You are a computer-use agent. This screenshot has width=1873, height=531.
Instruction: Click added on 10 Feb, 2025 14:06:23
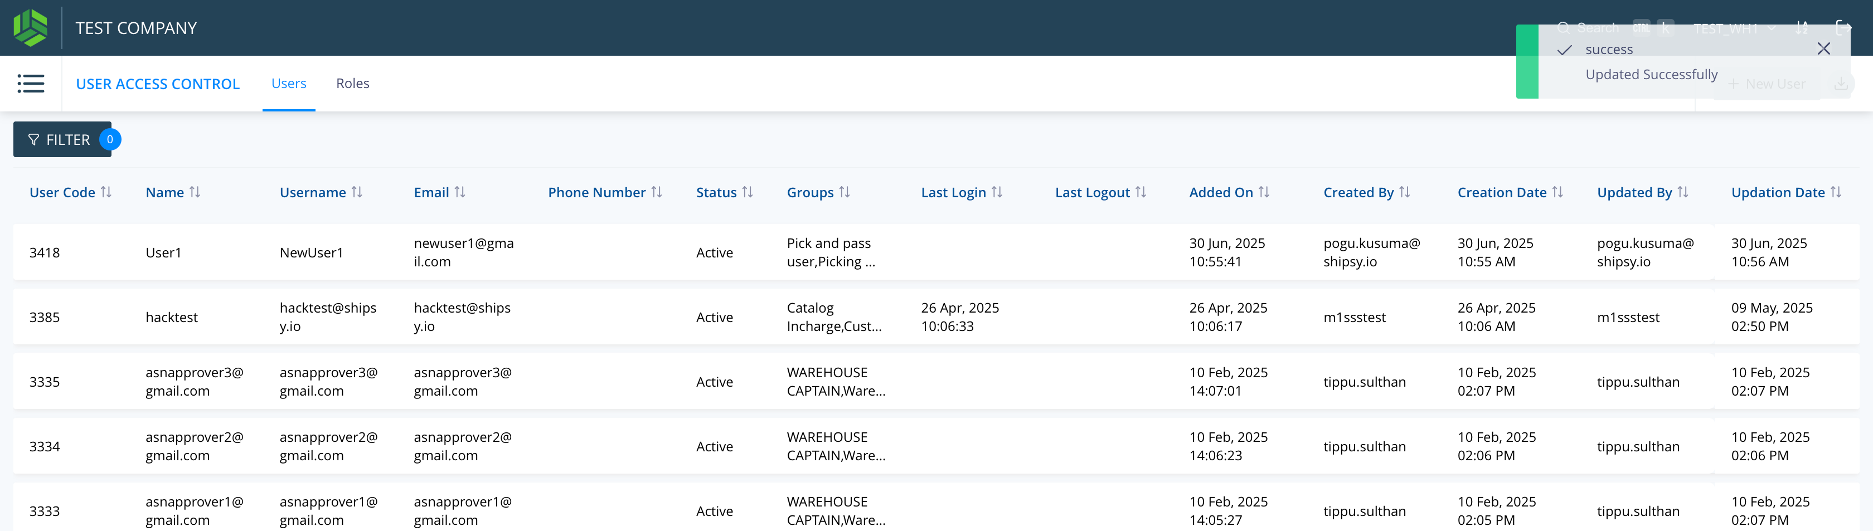[x=1229, y=447]
